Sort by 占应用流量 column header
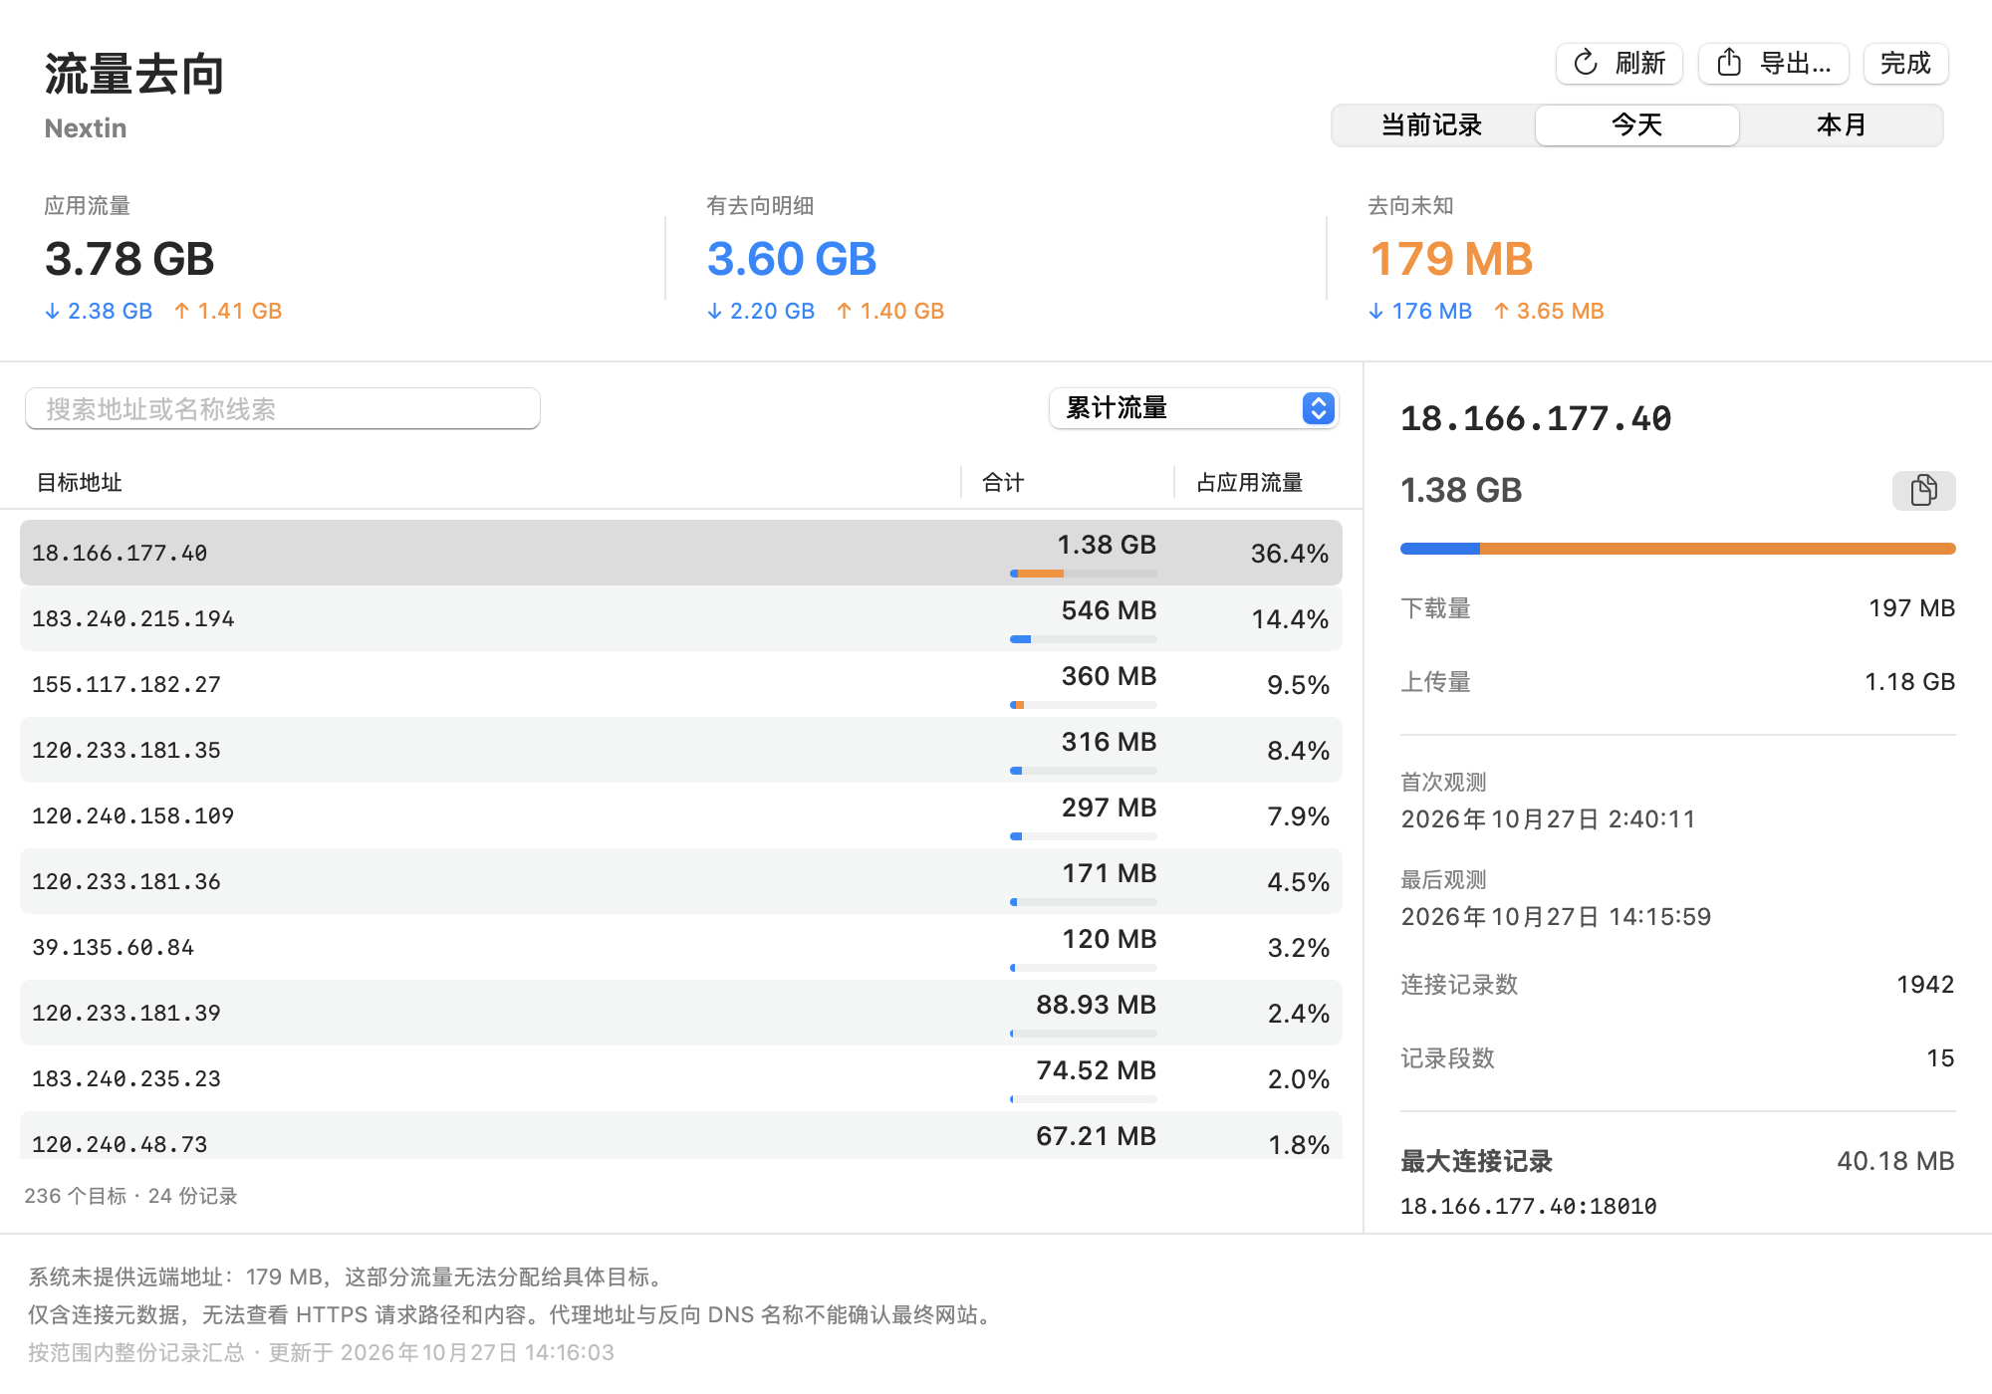This screenshot has width=1992, height=1394. pyautogui.click(x=1249, y=483)
